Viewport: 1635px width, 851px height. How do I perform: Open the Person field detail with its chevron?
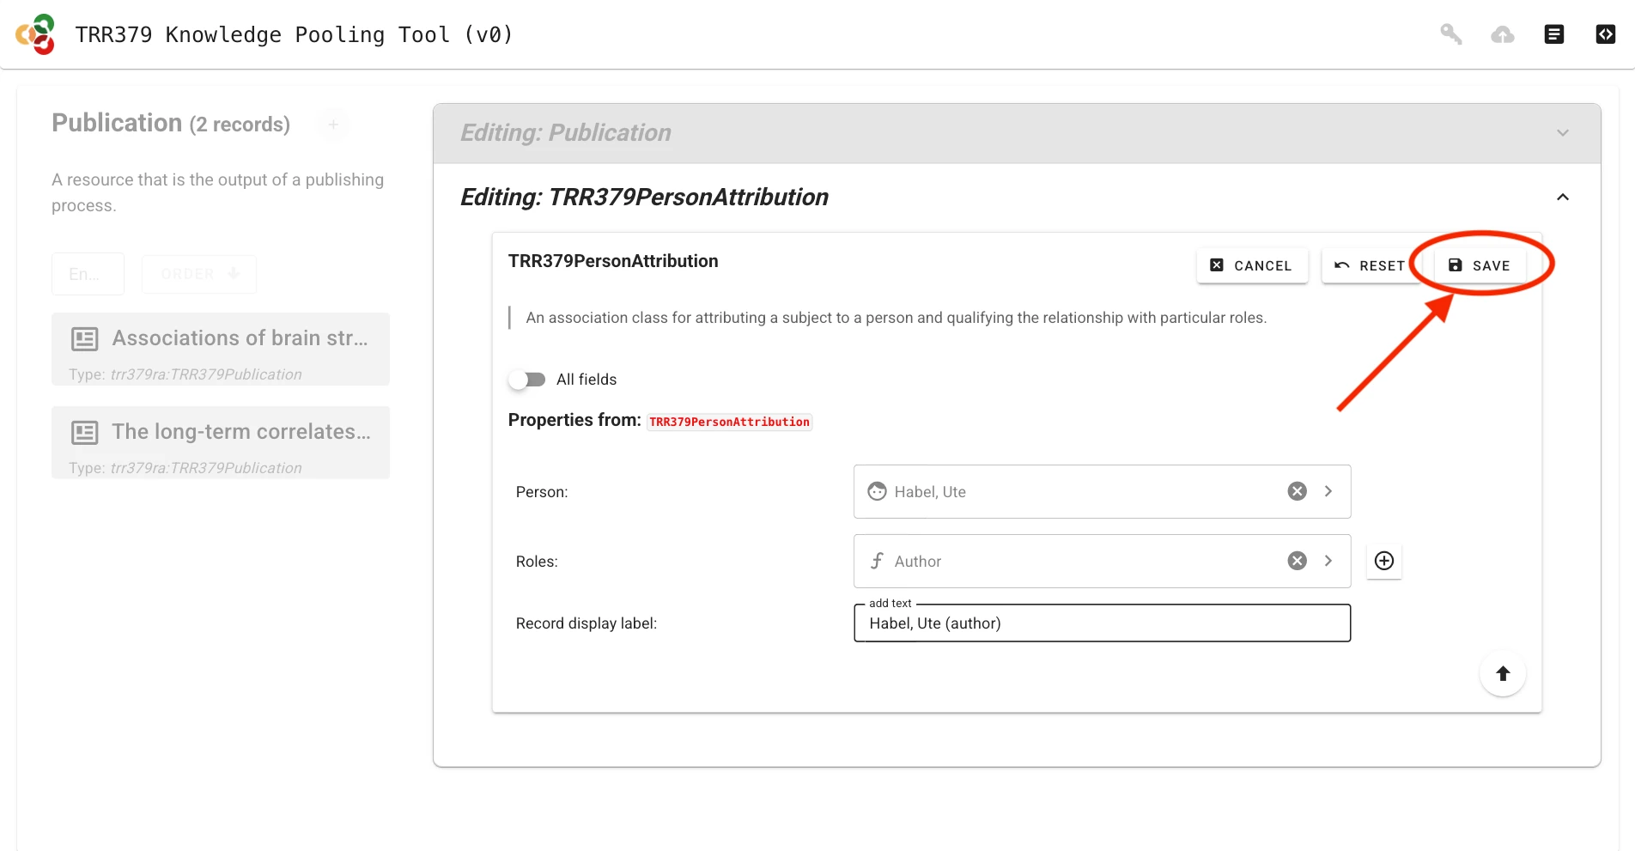click(1328, 491)
